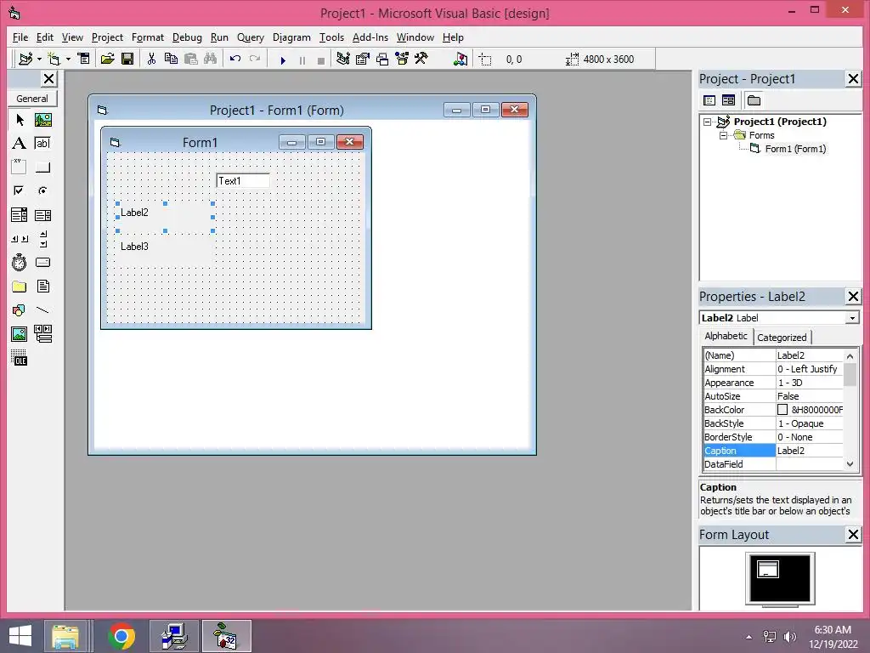Select the Label control tool
Image resolution: width=870 pixels, height=653 pixels.
point(20,143)
